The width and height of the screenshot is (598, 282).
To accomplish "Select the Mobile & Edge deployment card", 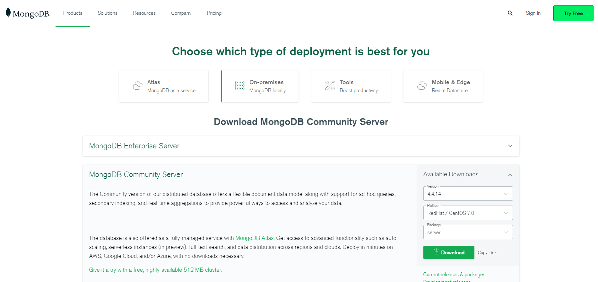I will (x=443, y=86).
